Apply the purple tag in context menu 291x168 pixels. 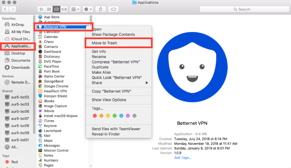128,116
